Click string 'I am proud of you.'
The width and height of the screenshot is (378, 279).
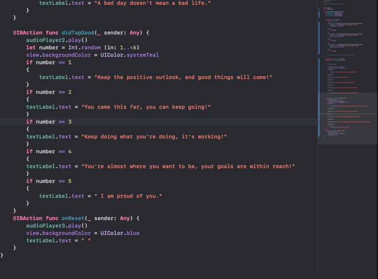(128, 196)
